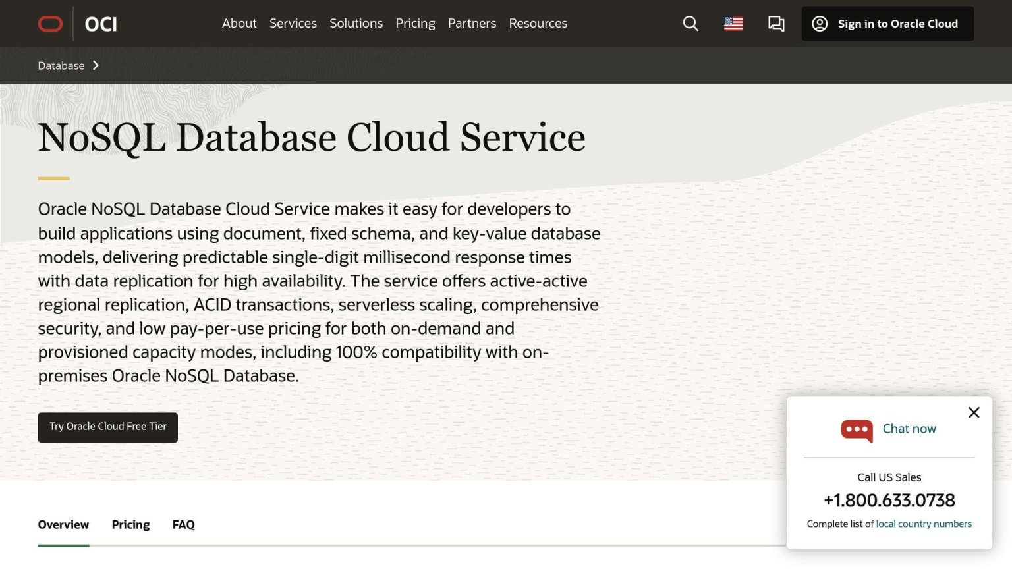Screen dimensions: 1012x569
Task: Expand the breadcrumb chevron after Database
Action: click(x=96, y=65)
